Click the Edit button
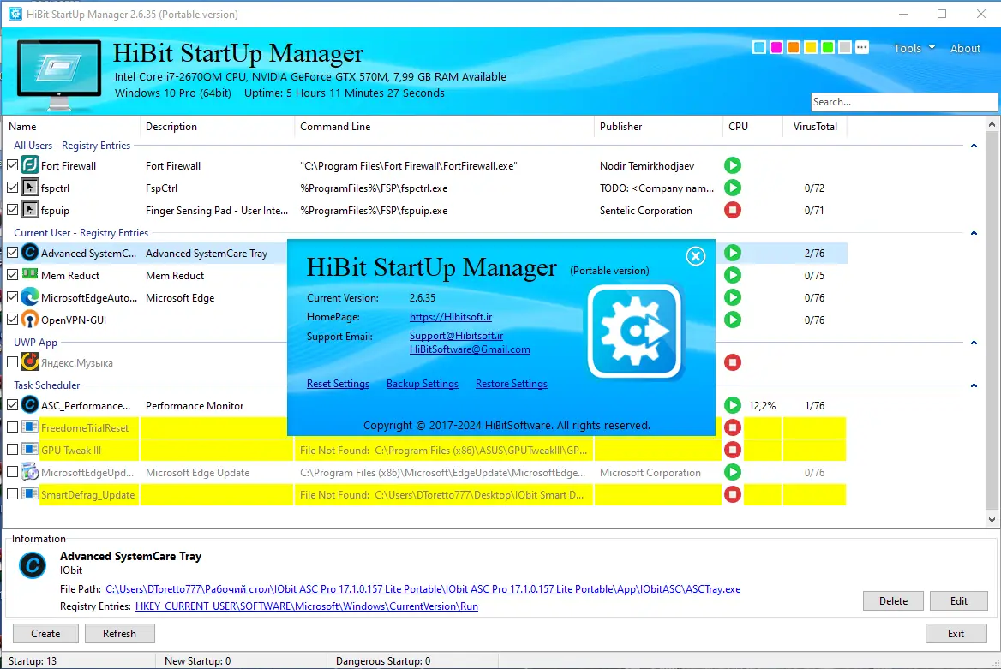 pyautogui.click(x=958, y=600)
